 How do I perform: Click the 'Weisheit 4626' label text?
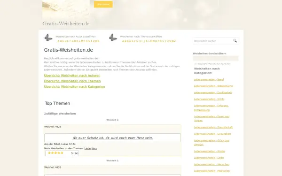click(x=53, y=127)
